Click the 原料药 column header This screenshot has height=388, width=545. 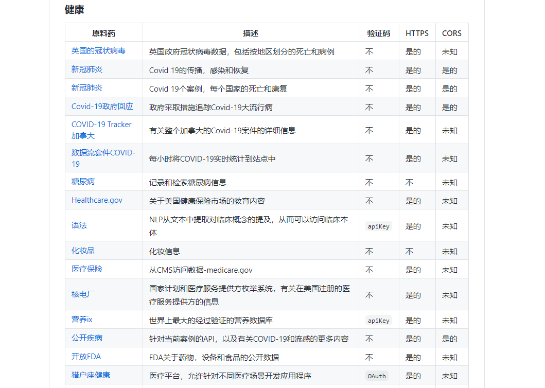(103, 33)
